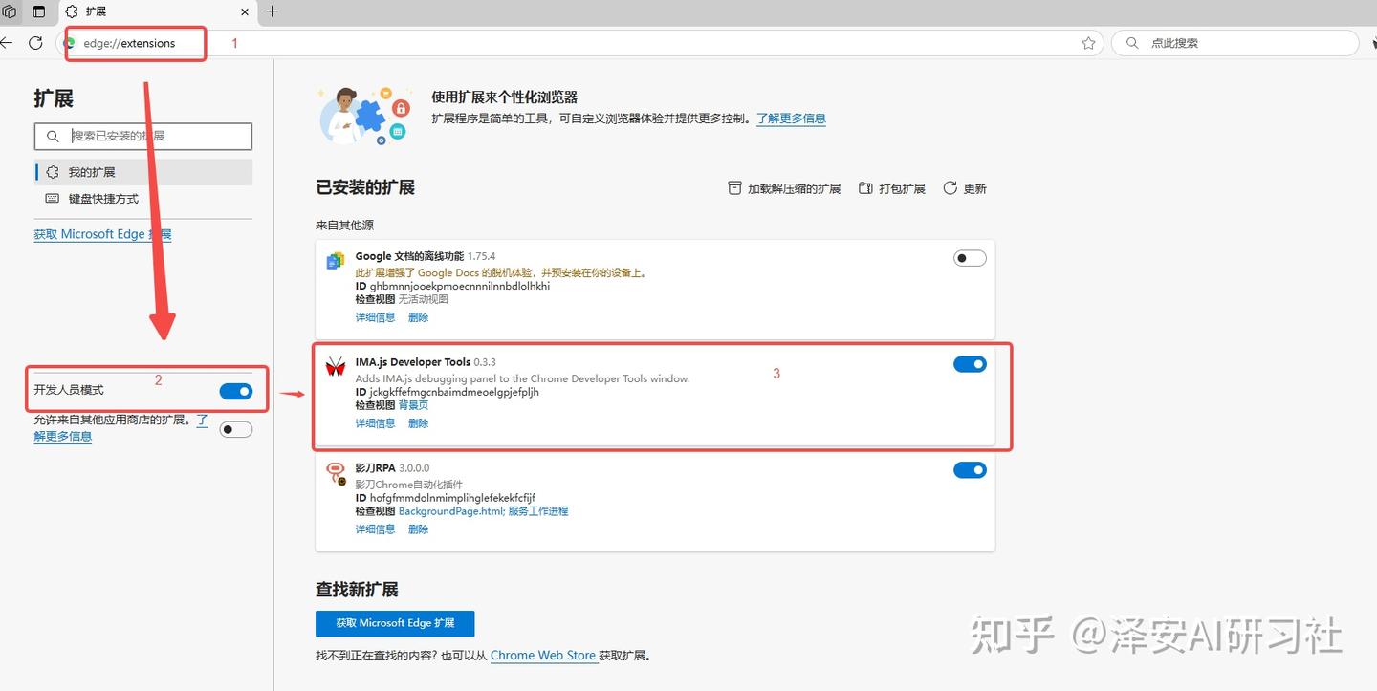This screenshot has height=691, width=1377.
Task: Click the 打包扩展 button
Action: coord(892,188)
